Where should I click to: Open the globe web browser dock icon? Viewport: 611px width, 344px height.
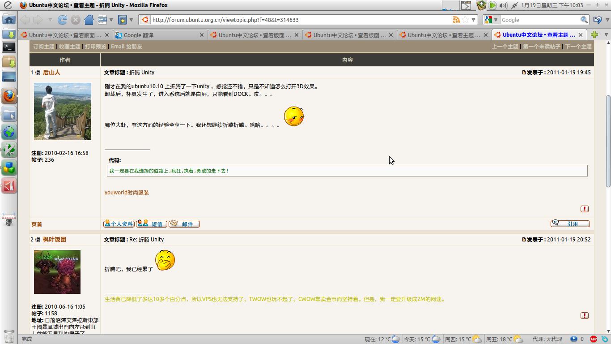point(9,132)
